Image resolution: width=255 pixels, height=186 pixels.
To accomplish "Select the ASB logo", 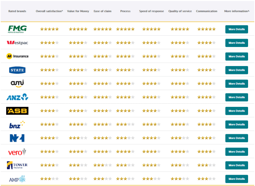I will click(x=17, y=111).
